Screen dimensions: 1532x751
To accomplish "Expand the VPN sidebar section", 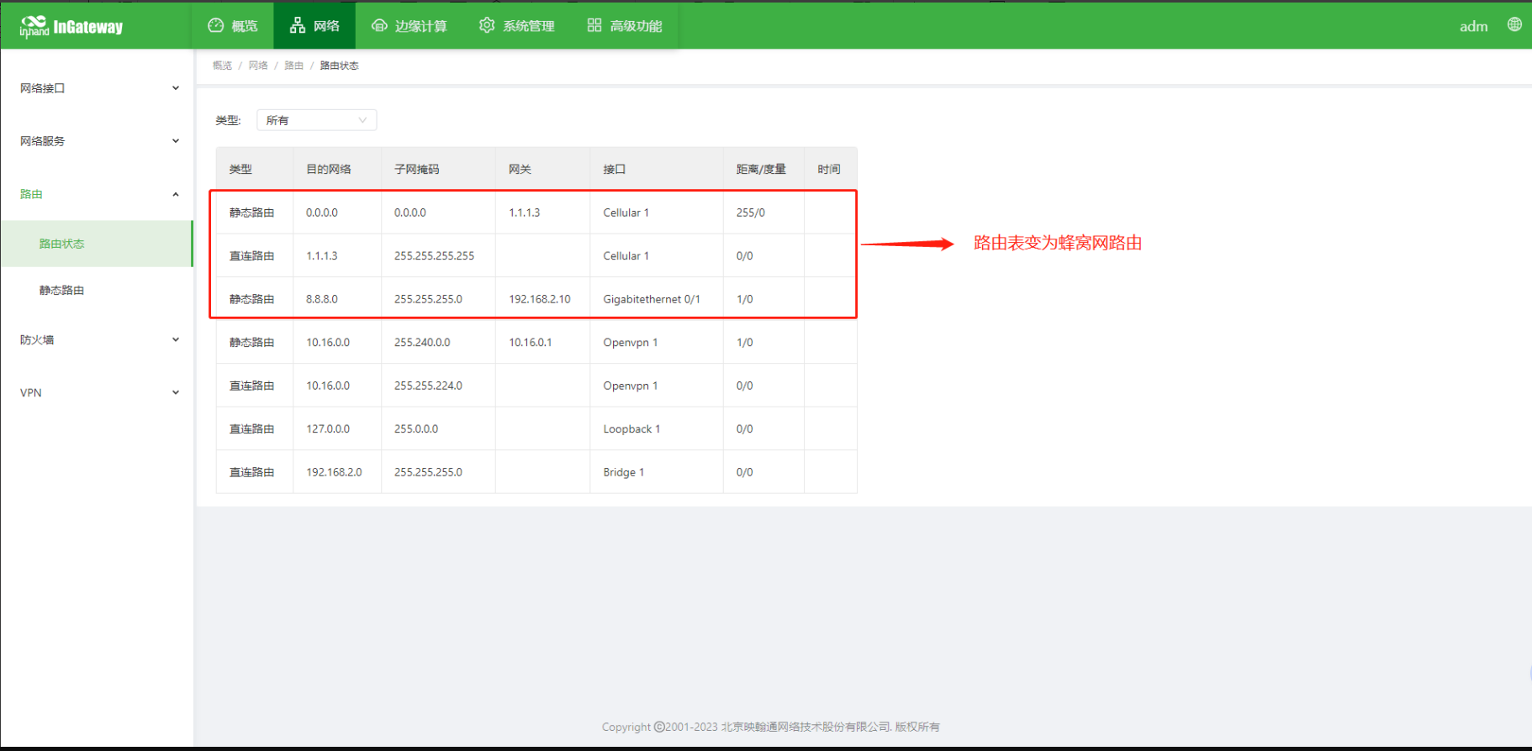I will (97, 393).
